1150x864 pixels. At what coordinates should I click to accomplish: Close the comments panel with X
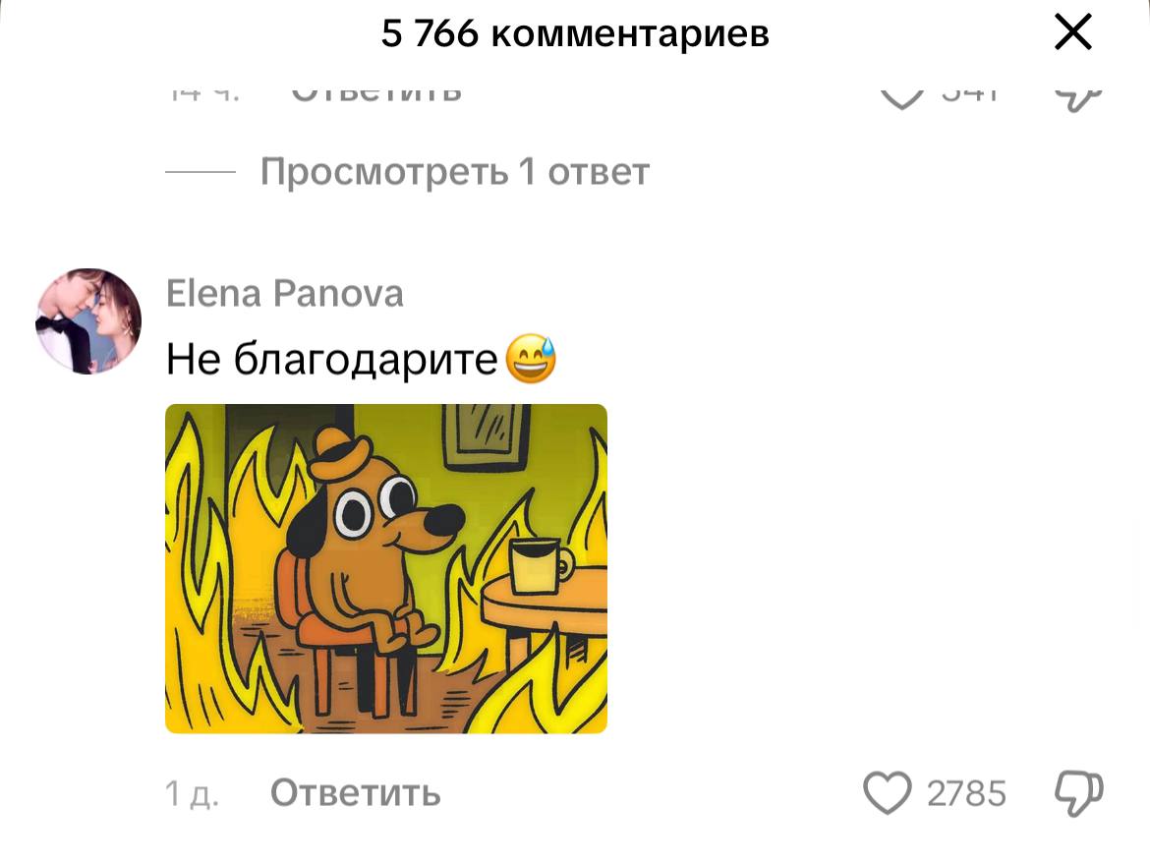(x=1073, y=33)
